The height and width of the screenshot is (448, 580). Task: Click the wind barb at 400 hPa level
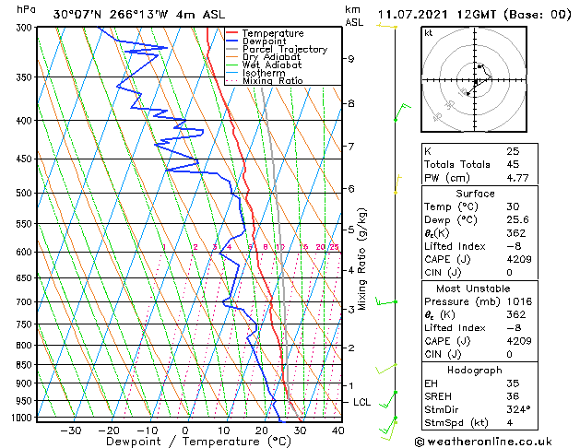pyautogui.click(x=402, y=112)
